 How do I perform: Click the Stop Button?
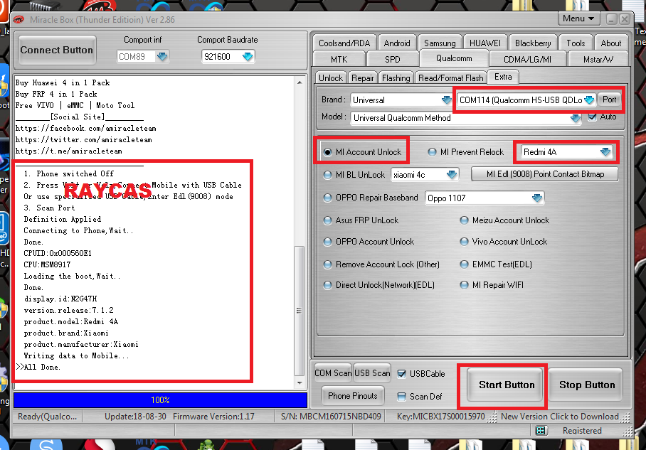click(x=587, y=385)
